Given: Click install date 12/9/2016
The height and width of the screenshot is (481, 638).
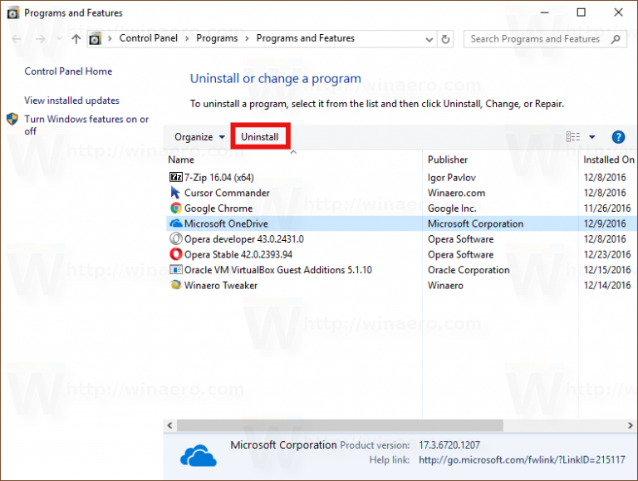Looking at the screenshot, I should pos(605,223).
